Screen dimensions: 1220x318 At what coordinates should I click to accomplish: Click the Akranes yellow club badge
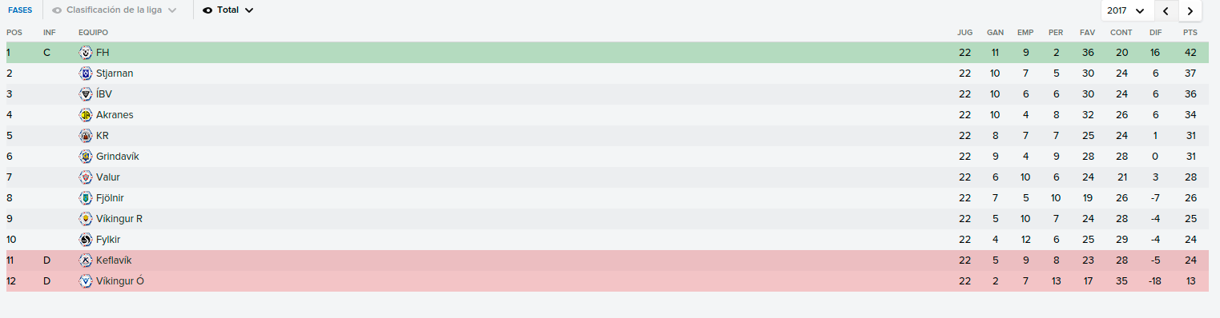[x=86, y=115]
